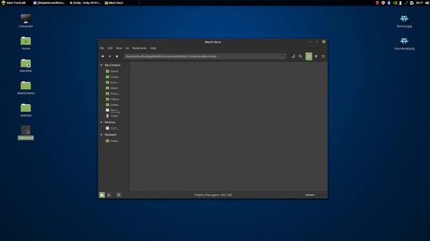Collapse the Devices sidebar section
This screenshot has height=241, width=430.
[101, 122]
